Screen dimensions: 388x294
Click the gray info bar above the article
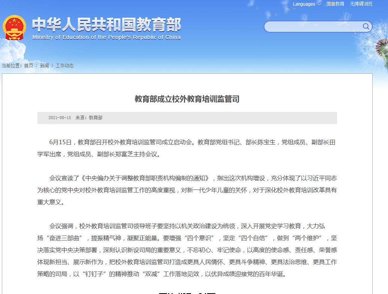[x=187, y=117]
